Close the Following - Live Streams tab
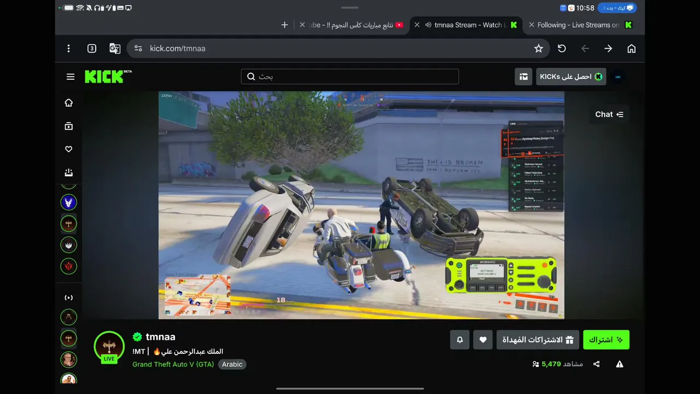Screen dimensions: 700x394 pyautogui.click(x=530, y=25)
